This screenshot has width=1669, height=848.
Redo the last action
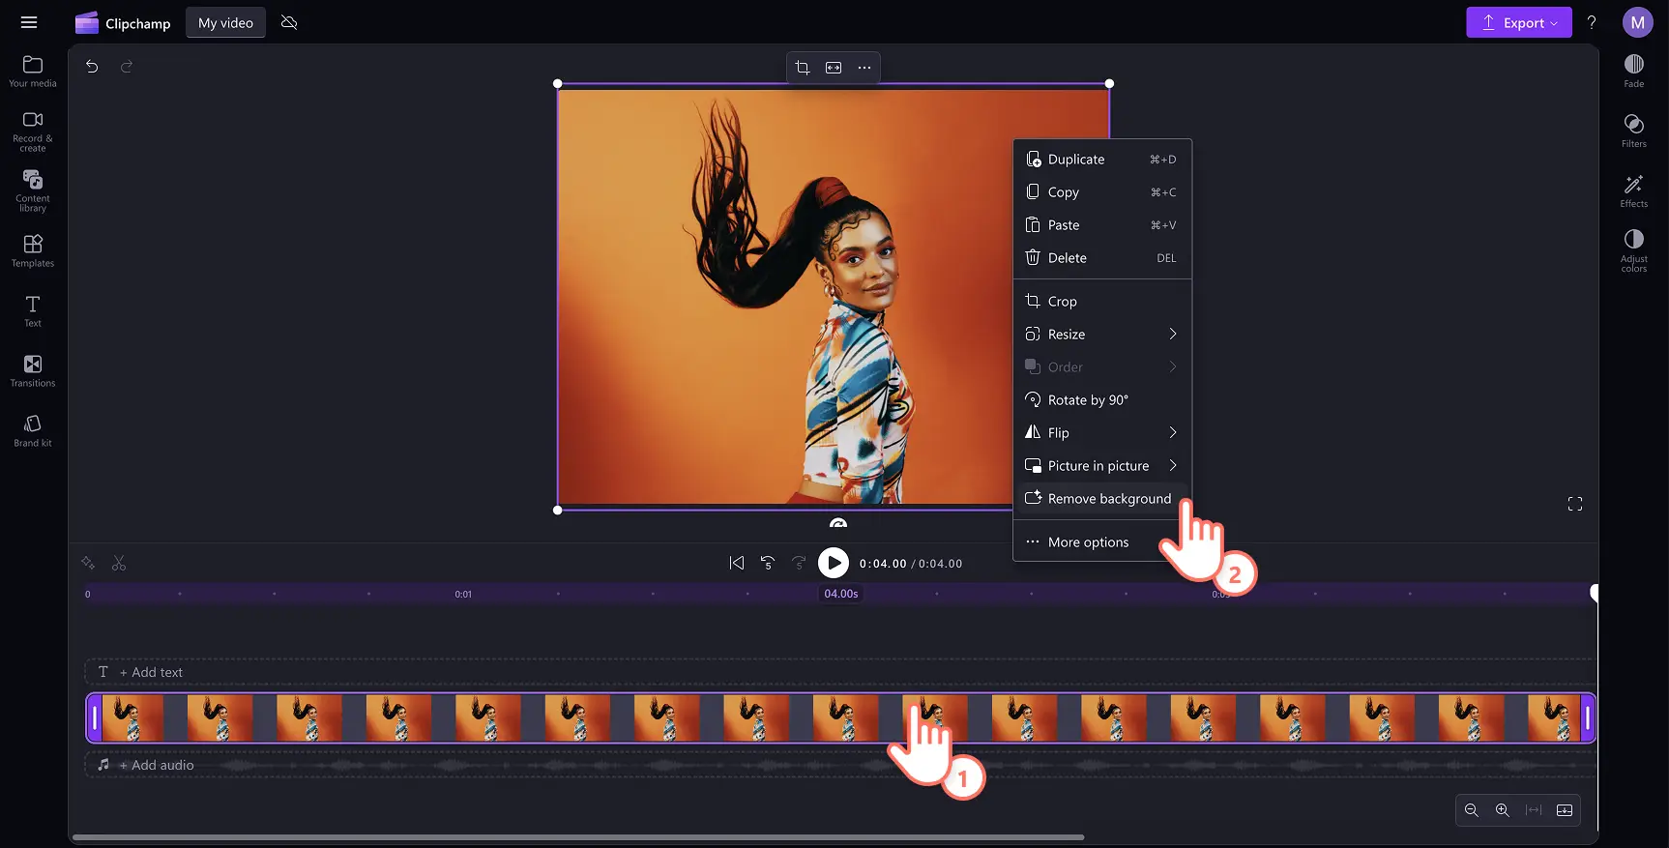point(127,67)
